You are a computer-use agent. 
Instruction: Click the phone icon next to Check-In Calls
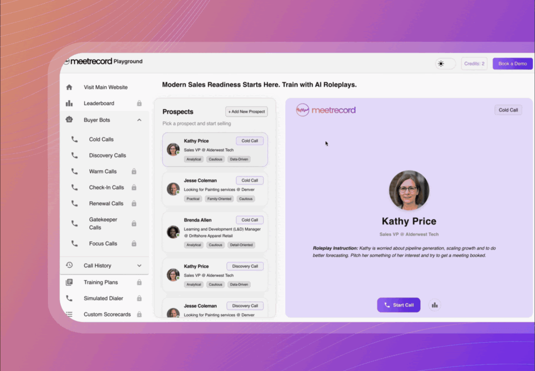click(x=74, y=187)
